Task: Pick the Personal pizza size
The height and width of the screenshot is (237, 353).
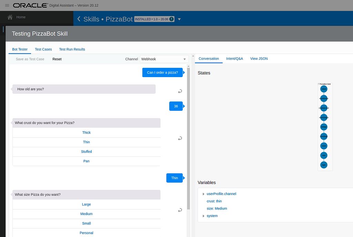Action: pyautogui.click(x=87, y=233)
